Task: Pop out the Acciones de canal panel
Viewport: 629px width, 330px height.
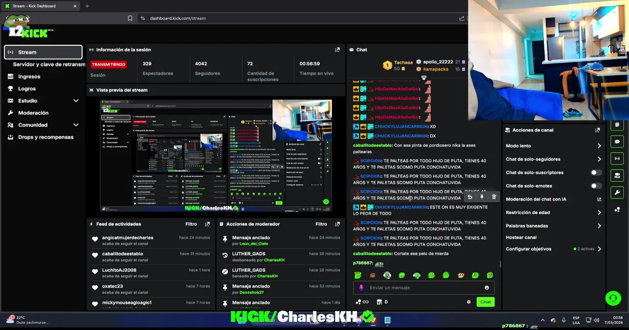Action: [597, 130]
